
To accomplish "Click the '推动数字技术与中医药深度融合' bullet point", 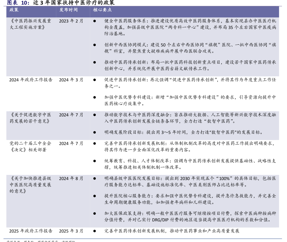I will click(x=190, y=118).
